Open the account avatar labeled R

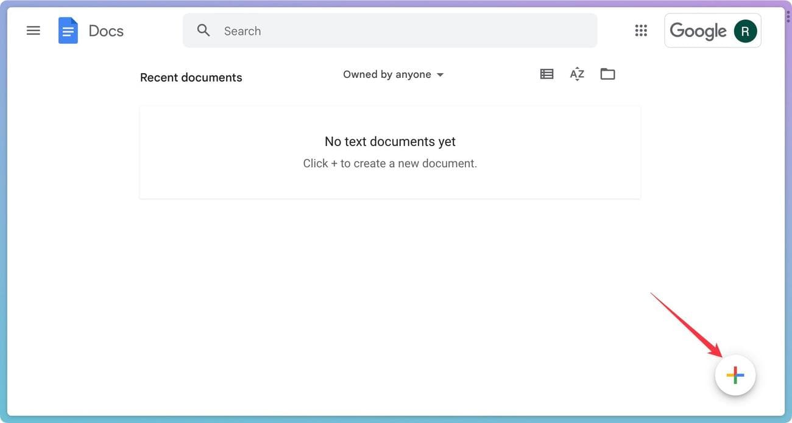745,31
